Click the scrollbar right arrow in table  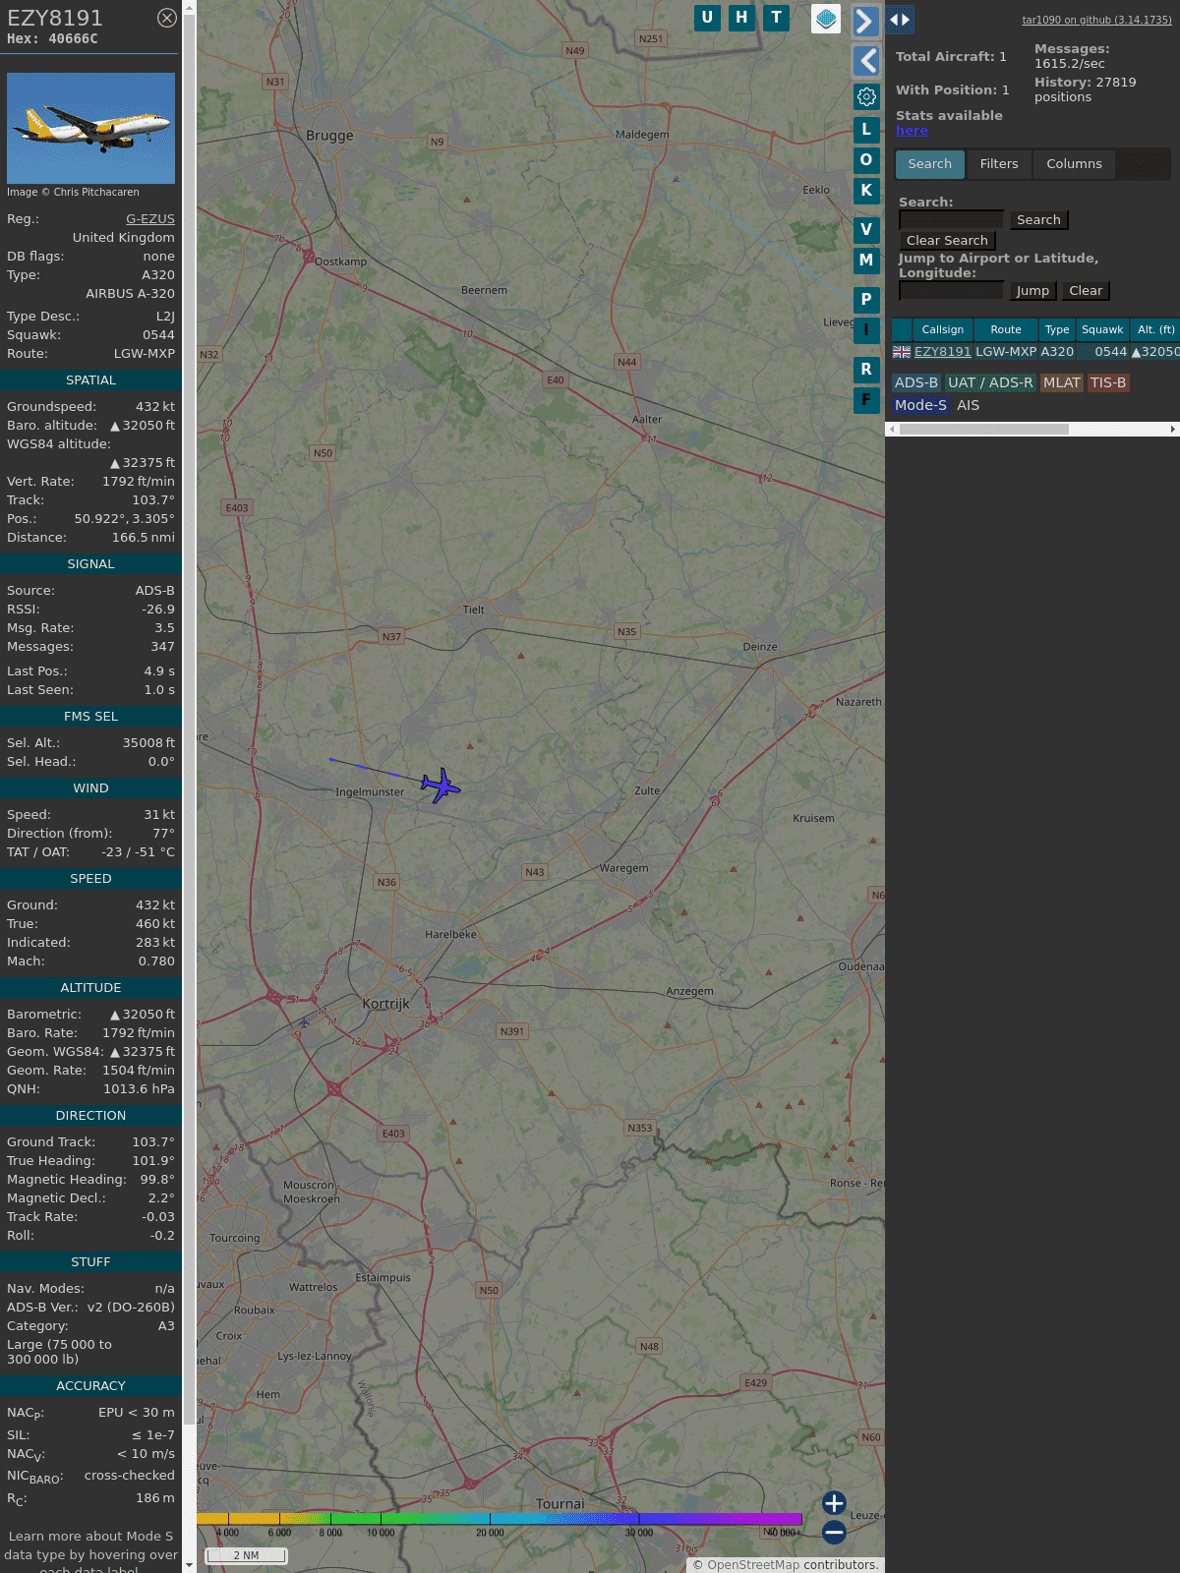[1173, 429]
